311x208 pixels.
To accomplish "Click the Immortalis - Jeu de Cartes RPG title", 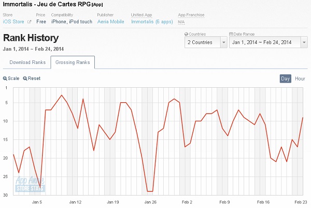I will 47,4.
